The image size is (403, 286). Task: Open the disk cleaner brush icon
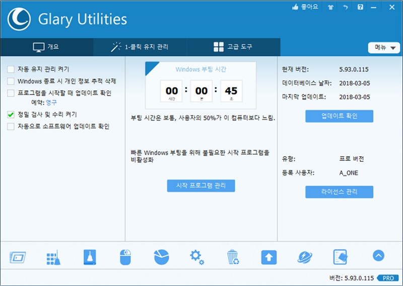point(90,257)
